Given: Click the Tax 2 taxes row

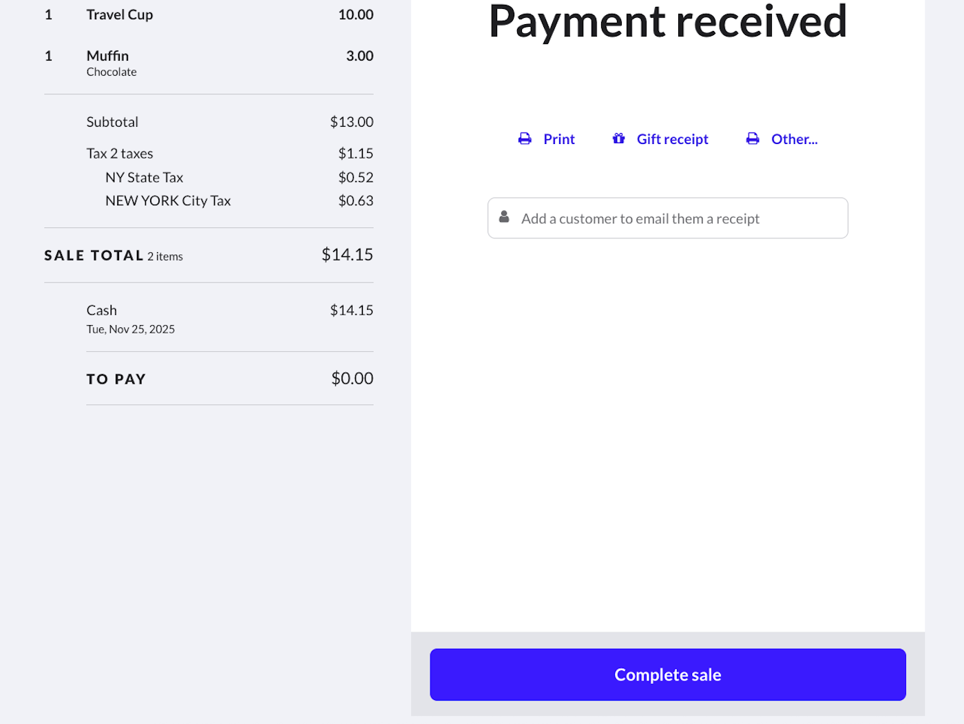Looking at the screenshot, I should click(120, 154).
